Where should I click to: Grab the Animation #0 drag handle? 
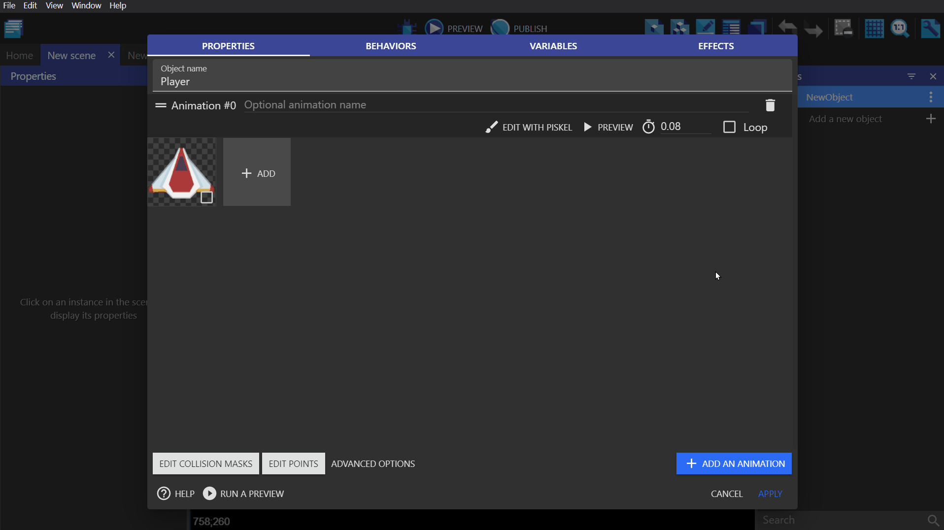tap(161, 105)
